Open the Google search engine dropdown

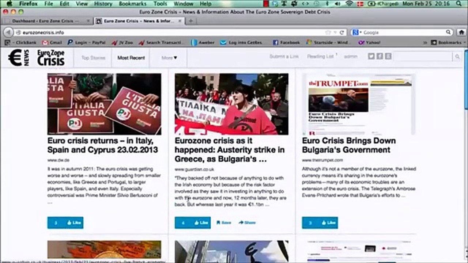[x=356, y=33]
